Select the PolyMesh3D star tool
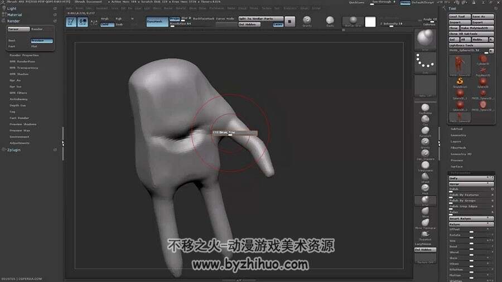The height and width of the screenshot is (282, 502). coord(483,70)
